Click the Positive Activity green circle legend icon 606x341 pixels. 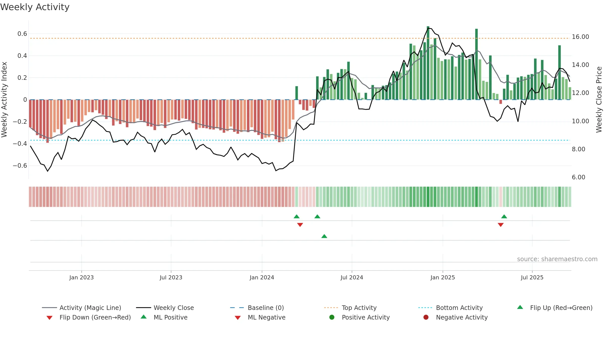click(x=332, y=317)
